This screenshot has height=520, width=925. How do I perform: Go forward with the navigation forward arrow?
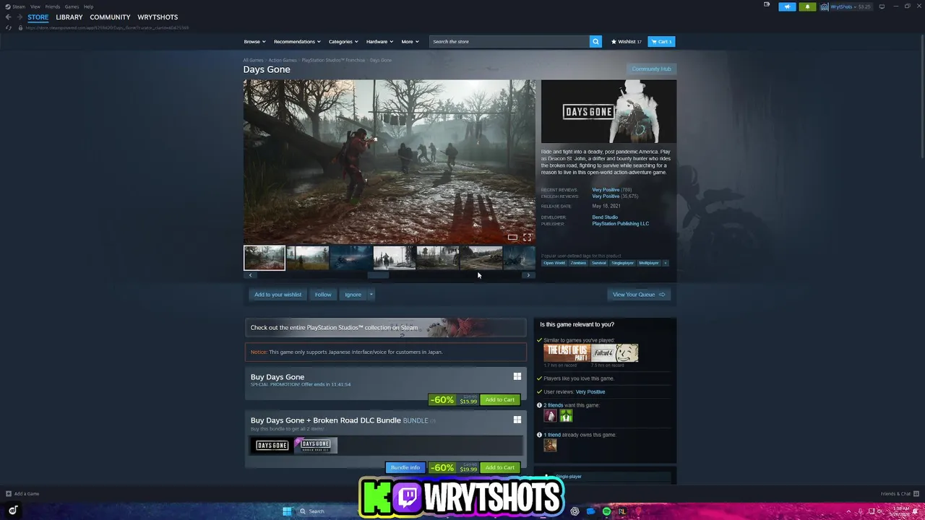pyautogui.click(x=19, y=17)
